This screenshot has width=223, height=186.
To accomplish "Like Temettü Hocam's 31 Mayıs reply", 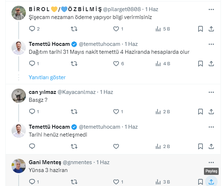I will pyautogui.click(x=116, y=64).
